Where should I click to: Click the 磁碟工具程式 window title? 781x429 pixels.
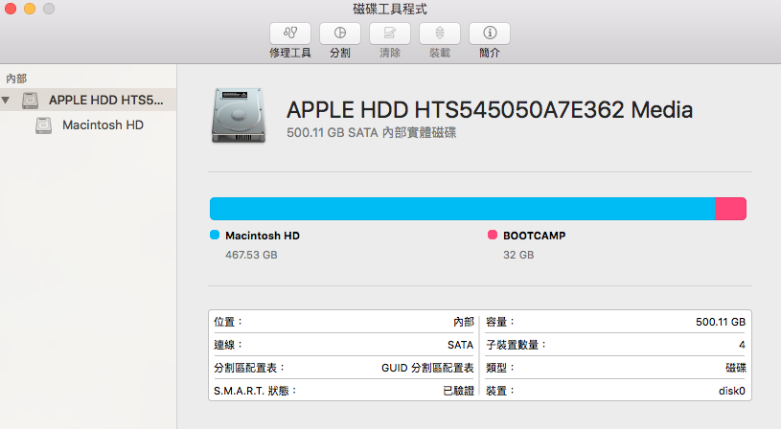click(x=390, y=9)
